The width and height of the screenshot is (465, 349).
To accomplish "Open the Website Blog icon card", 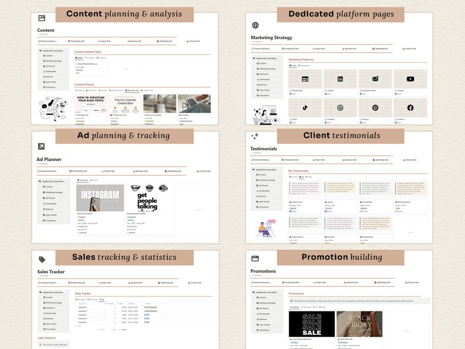I will point(305,79).
